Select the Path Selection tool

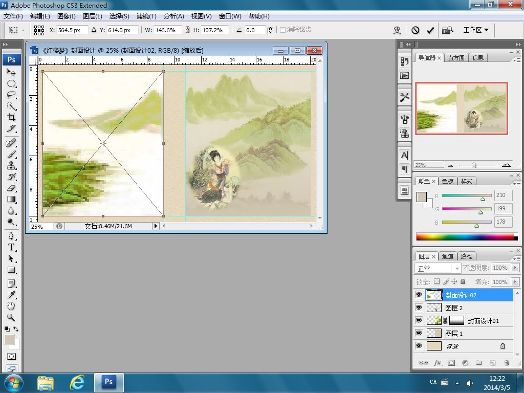(x=11, y=259)
